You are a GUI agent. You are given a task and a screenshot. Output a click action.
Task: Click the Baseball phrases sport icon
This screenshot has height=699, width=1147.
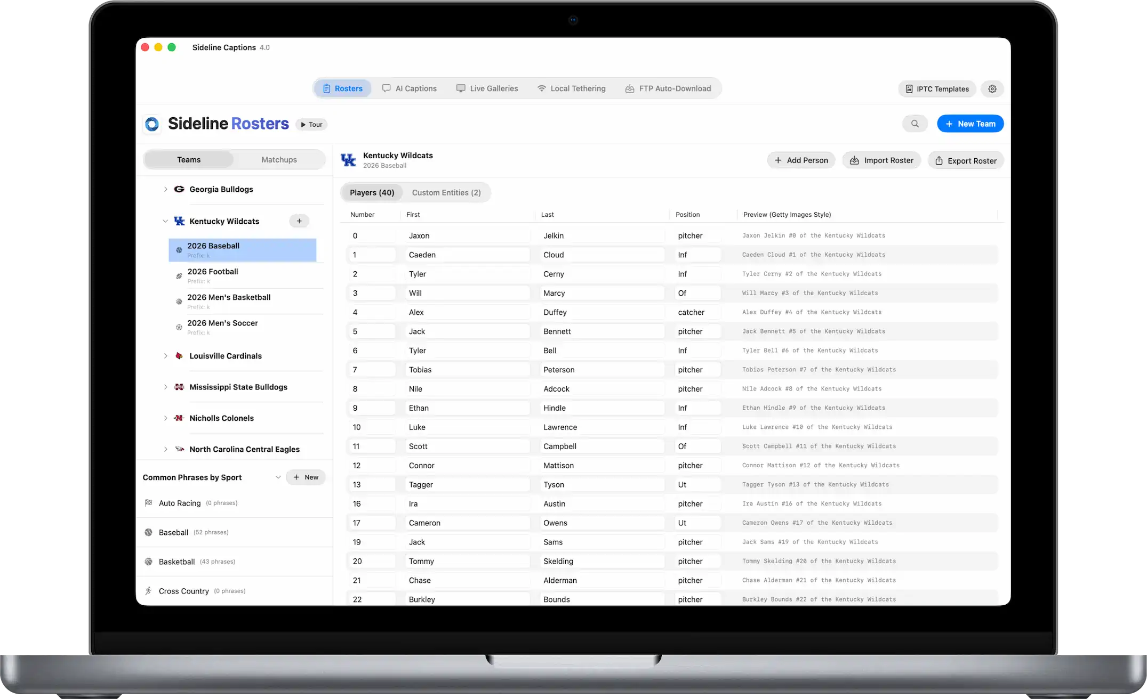click(149, 532)
